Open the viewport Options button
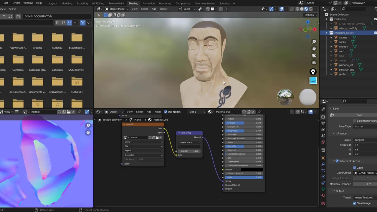Screen dimensions: 377x212 click(x=310, y=15)
